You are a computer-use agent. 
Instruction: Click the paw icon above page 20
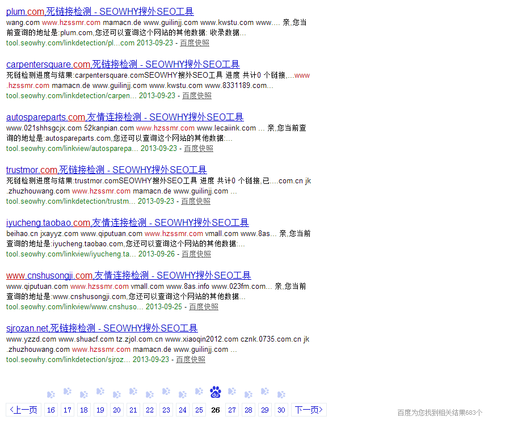click(x=117, y=394)
